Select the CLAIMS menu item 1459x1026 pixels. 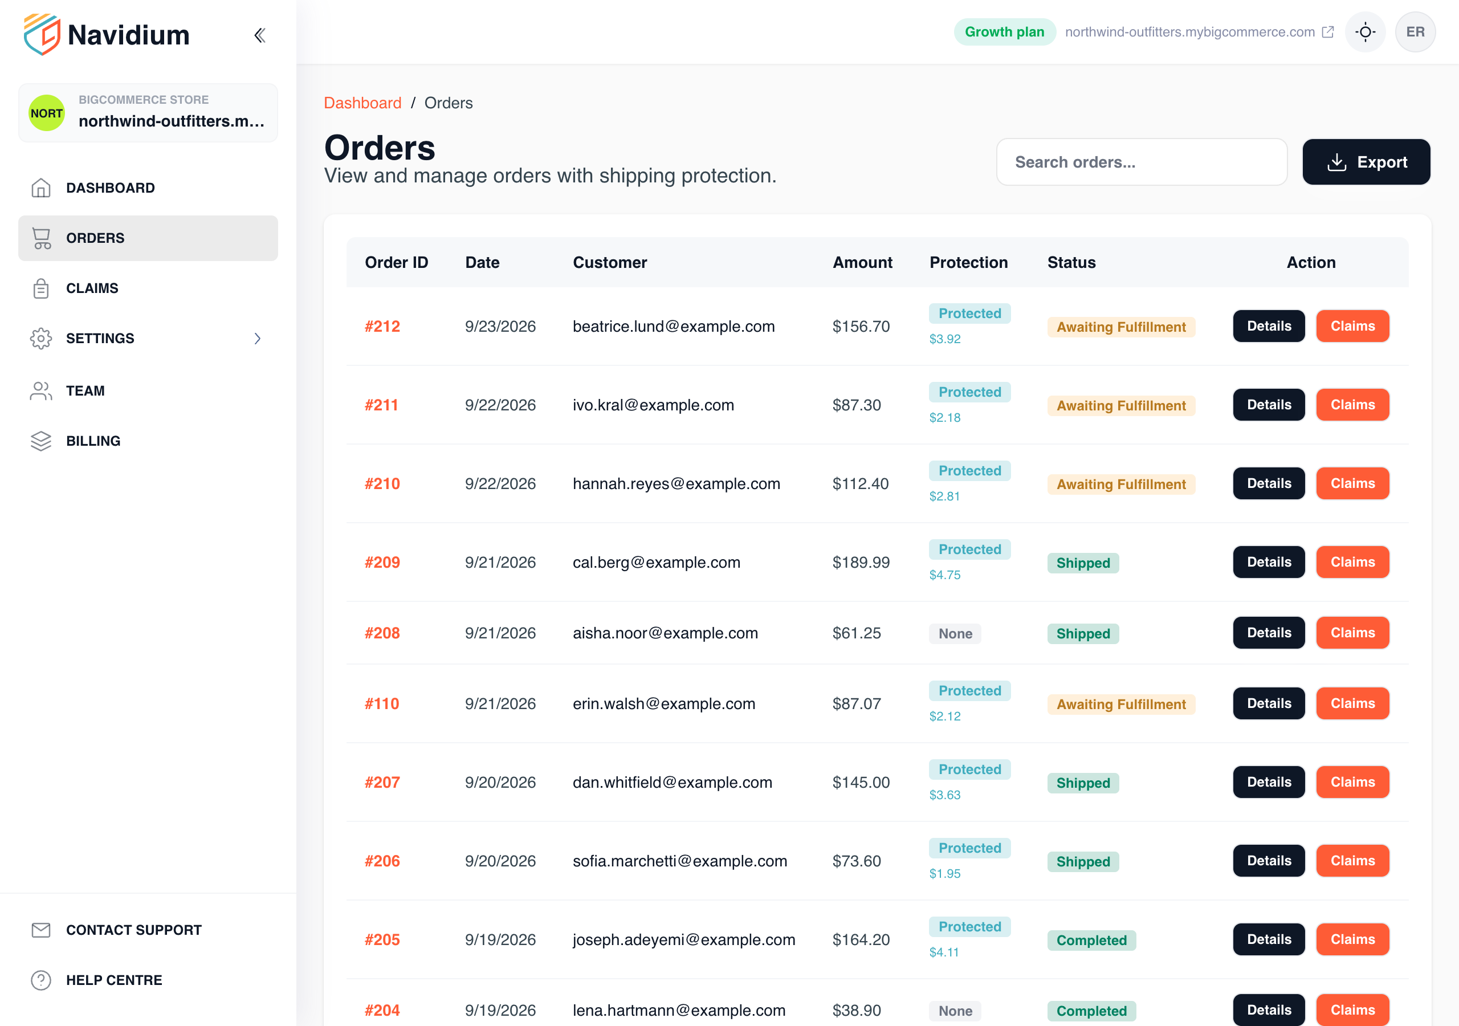148,288
